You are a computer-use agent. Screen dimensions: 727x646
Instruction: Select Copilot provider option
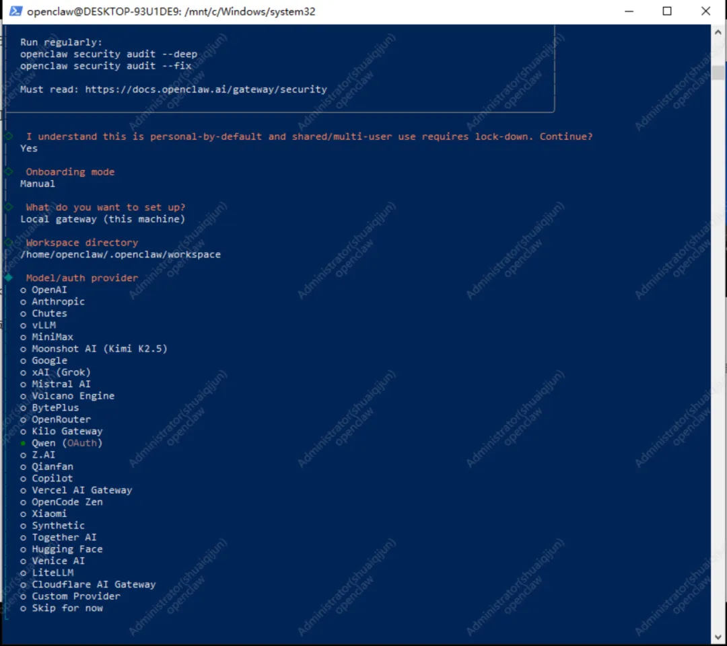coord(47,479)
